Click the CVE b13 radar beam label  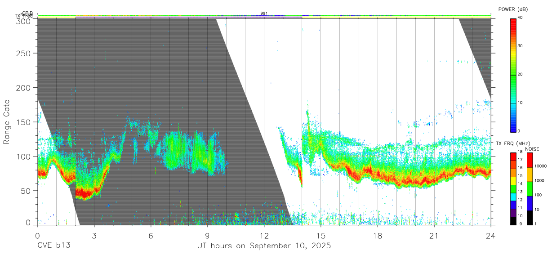54,246
